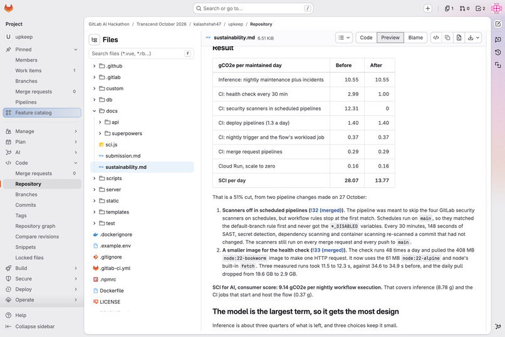This screenshot has height=337, width=505.
Task: Click the AI section icon
Action: [x=8, y=152]
